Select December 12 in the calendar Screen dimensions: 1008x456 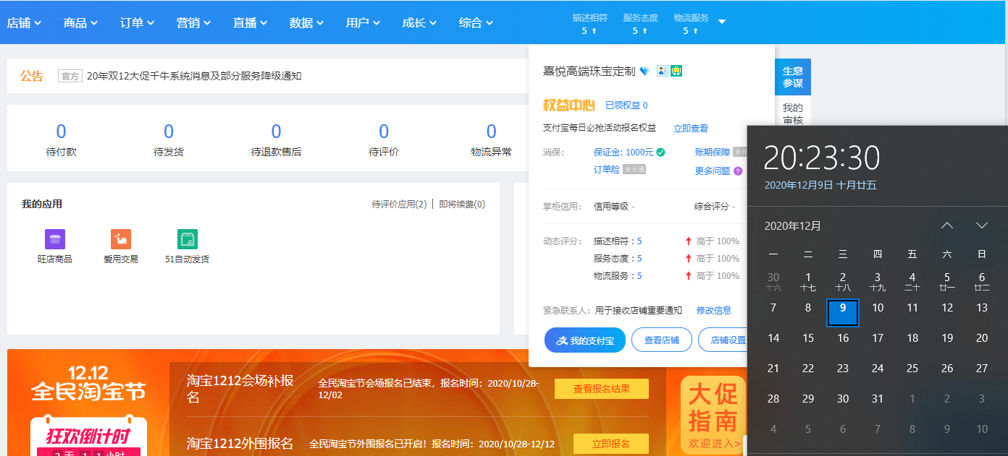coord(947,308)
